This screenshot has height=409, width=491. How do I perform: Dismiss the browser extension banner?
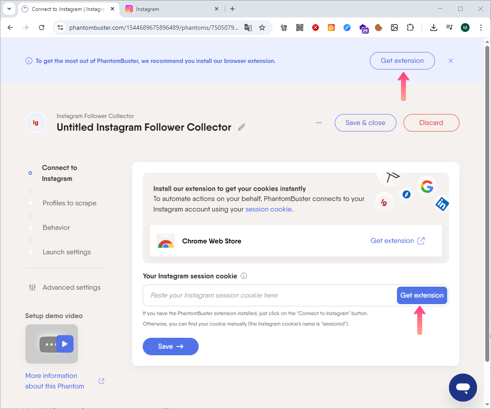click(x=451, y=61)
